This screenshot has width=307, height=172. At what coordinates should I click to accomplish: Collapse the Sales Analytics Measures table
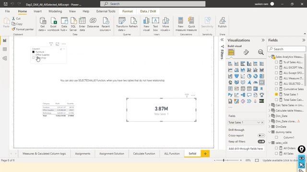tap(270, 57)
